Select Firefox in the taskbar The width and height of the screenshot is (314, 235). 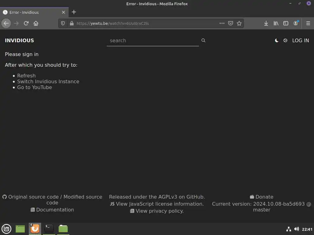35,229
